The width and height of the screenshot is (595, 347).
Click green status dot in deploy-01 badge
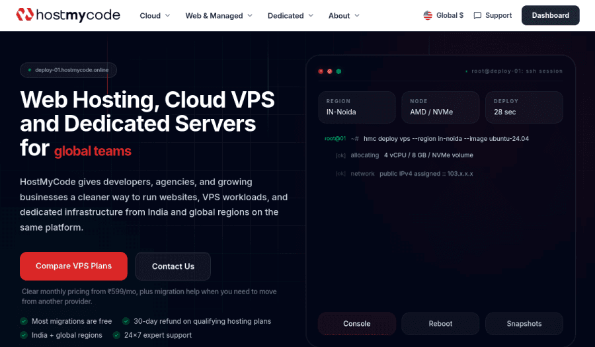[x=30, y=70]
